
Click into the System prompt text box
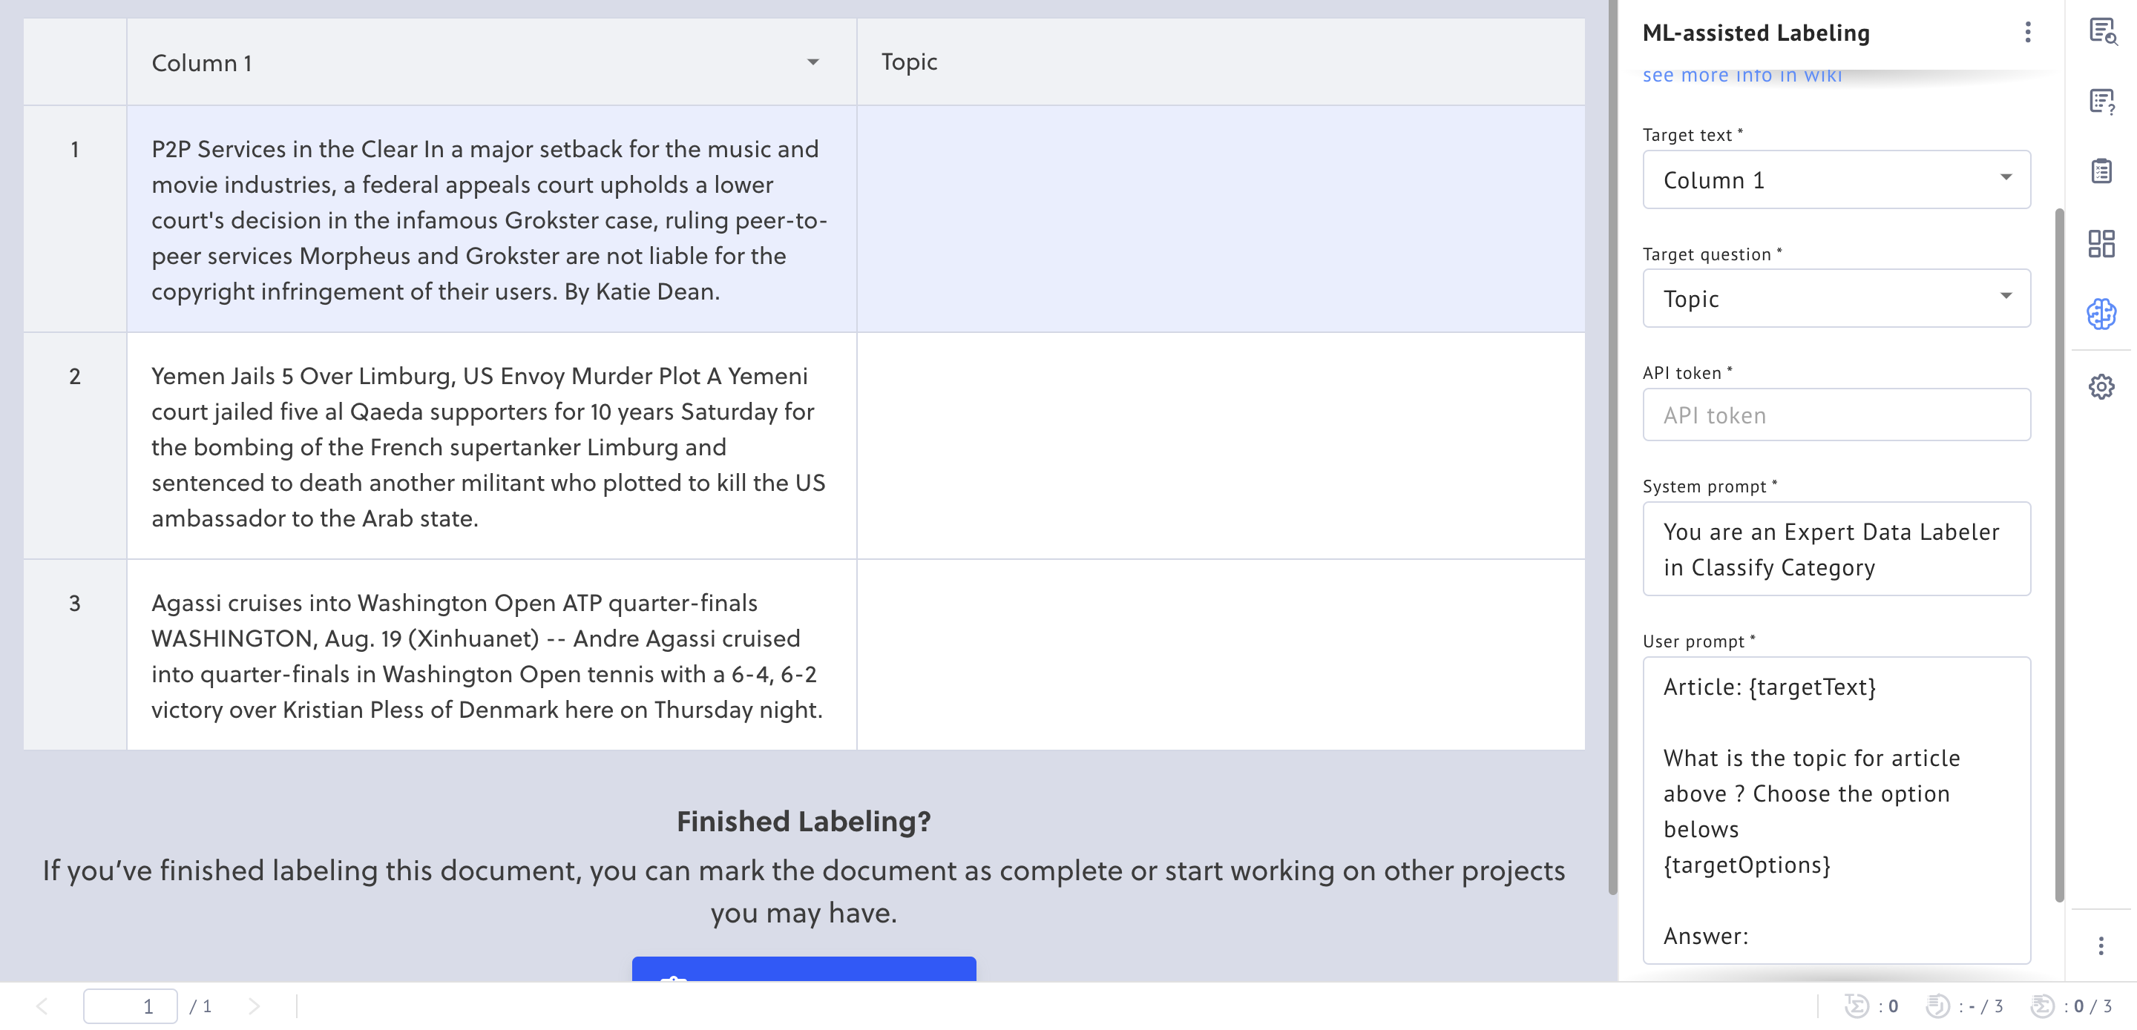coord(1836,549)
